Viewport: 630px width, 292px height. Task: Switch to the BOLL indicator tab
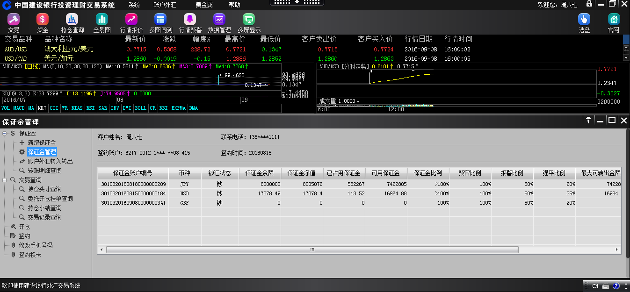[x=140, y=108]
